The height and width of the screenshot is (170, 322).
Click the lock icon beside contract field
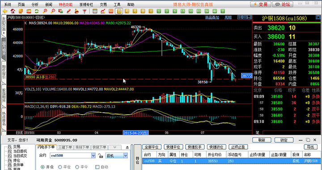pyautogui.click(x=100, y=156)
